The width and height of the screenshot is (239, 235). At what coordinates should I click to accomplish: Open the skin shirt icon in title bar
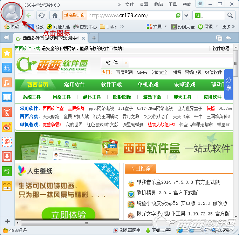pos(200,4)
